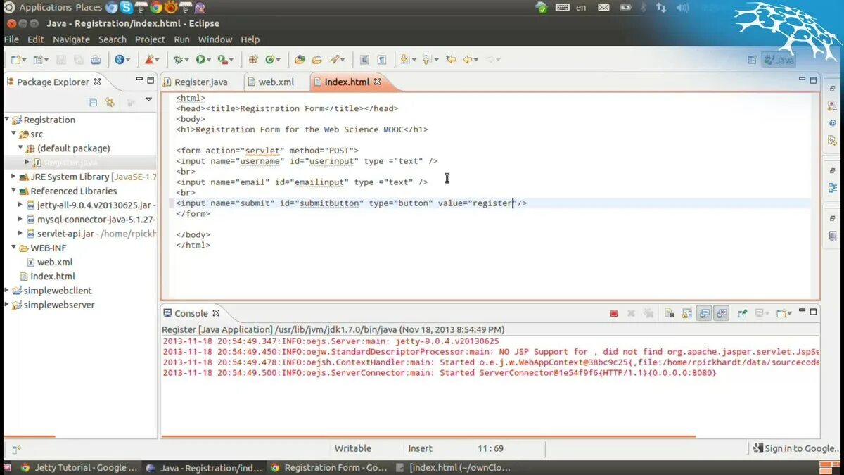Screen dimensions: 844x475
Task: Collapse All in Package Explorer
Action: (x=93, y=102)
